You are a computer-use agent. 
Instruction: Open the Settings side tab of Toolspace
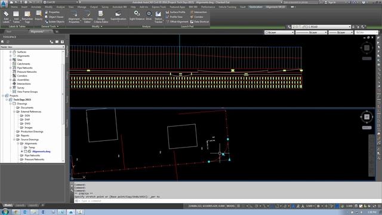click(x=67, y=75)
